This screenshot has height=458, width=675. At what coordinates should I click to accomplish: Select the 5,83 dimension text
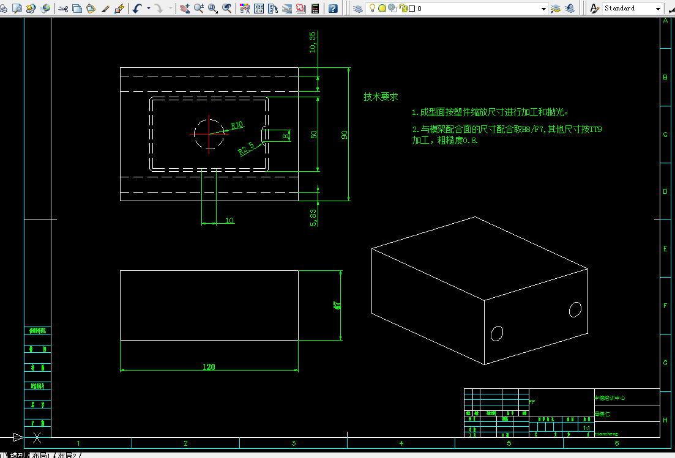pyautogui.click(x=313, y=218)
